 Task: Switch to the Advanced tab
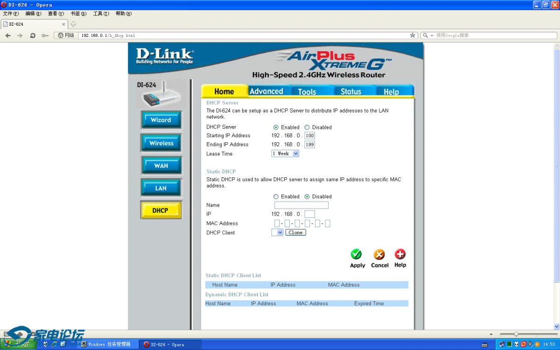(266, 91)
